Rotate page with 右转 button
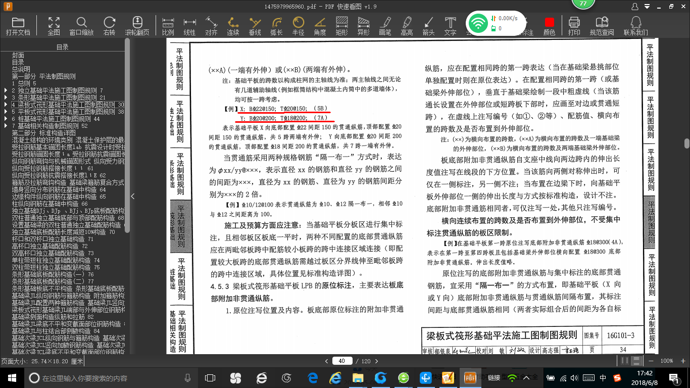 pos(109,26)
